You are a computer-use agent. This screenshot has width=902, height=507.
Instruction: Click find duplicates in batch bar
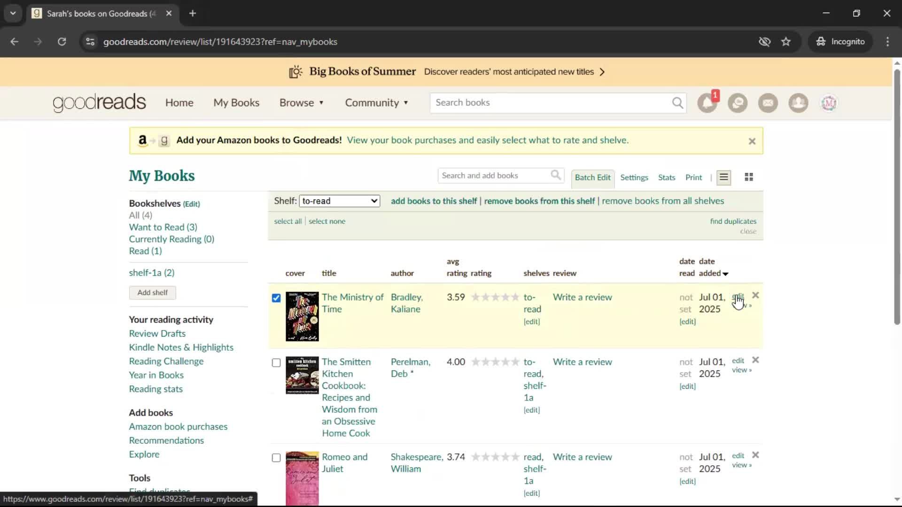click(733, 221)
